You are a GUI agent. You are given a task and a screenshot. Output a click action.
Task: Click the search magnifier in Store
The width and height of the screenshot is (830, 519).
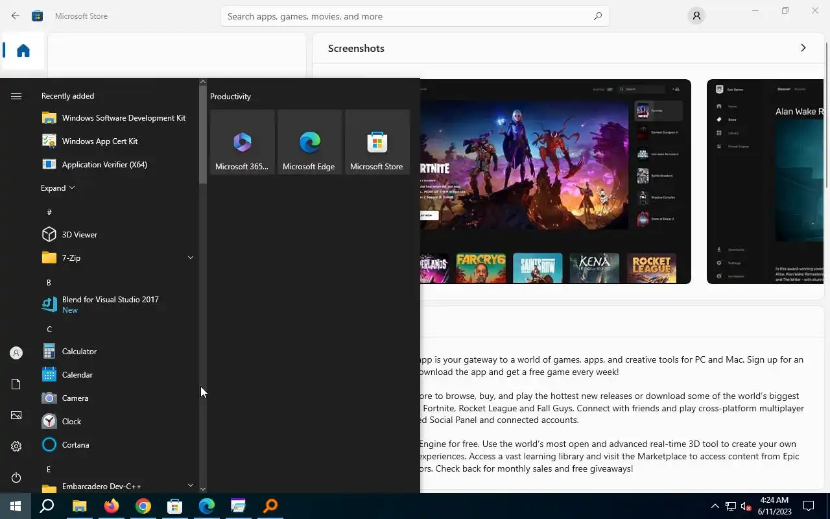tap(598, 16)
